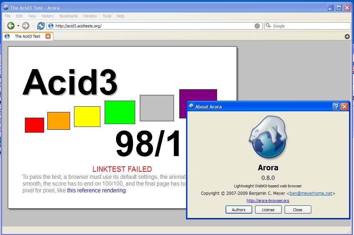
Task: View the License in the About dialog
Action: (x=268, y=209)
